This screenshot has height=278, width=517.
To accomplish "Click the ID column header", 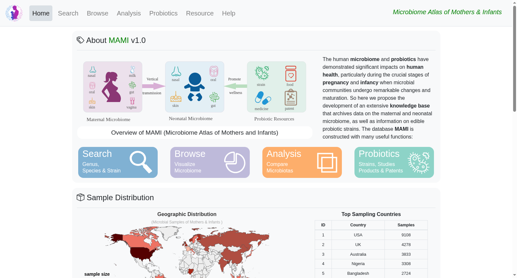I will click(323, 225).
